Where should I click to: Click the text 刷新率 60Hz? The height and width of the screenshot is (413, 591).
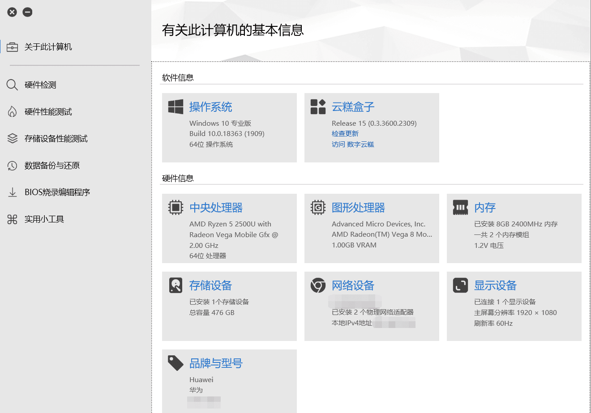493,323
